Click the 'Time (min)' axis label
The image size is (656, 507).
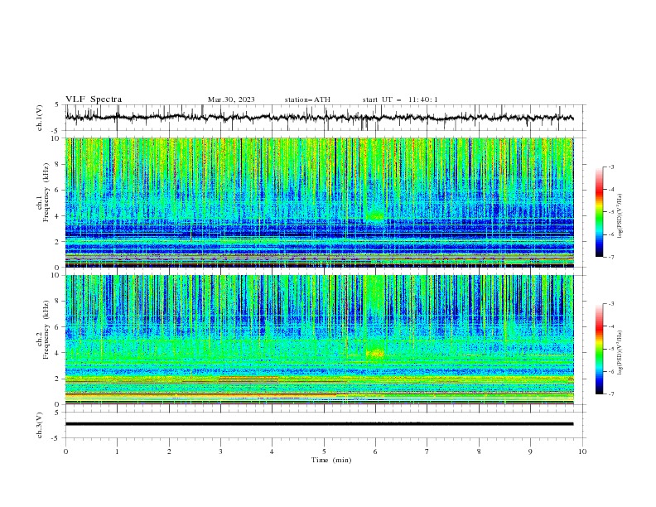pos(331,460)
